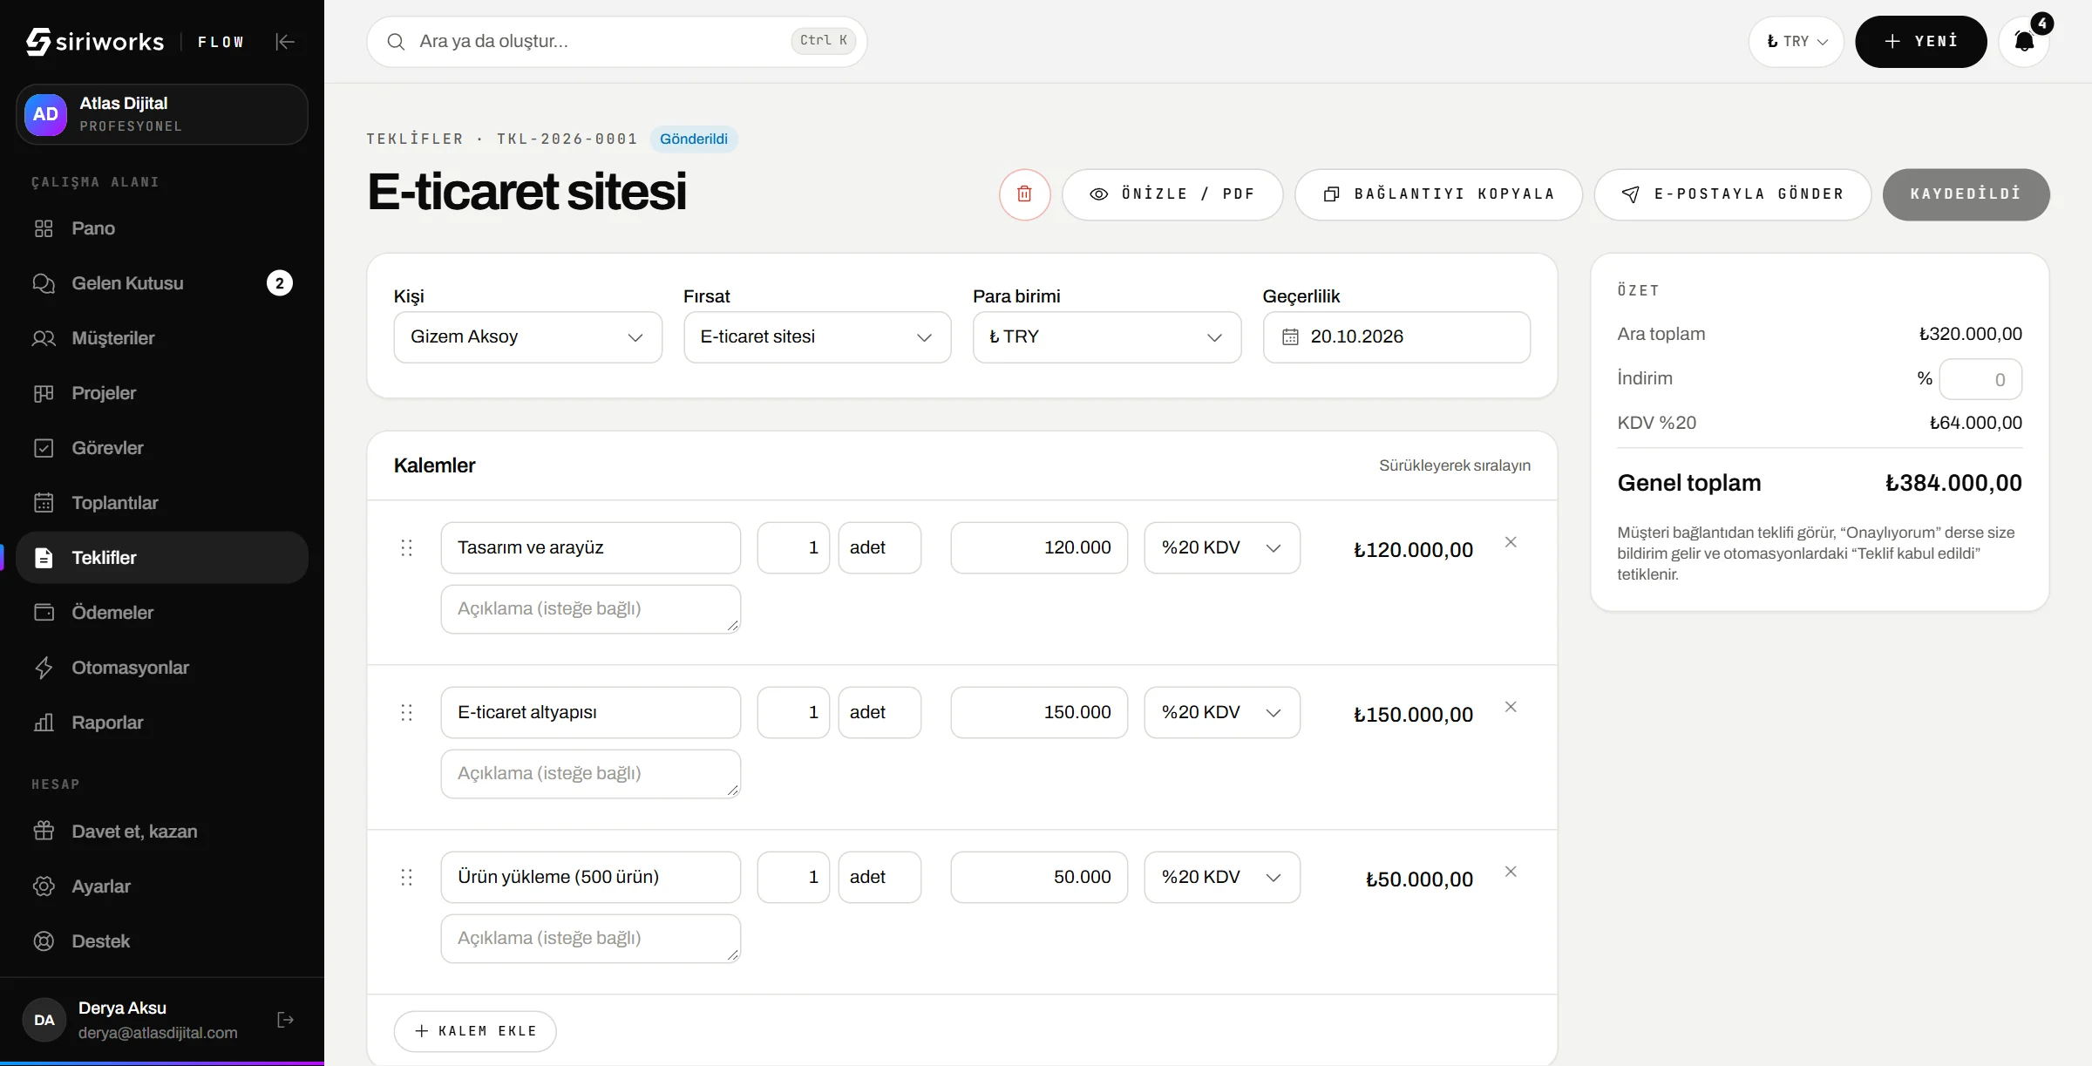The image size is (2092, 1066).
Task: Click the TEKLİFLER breadcrumb link
Action: (415, 139)
